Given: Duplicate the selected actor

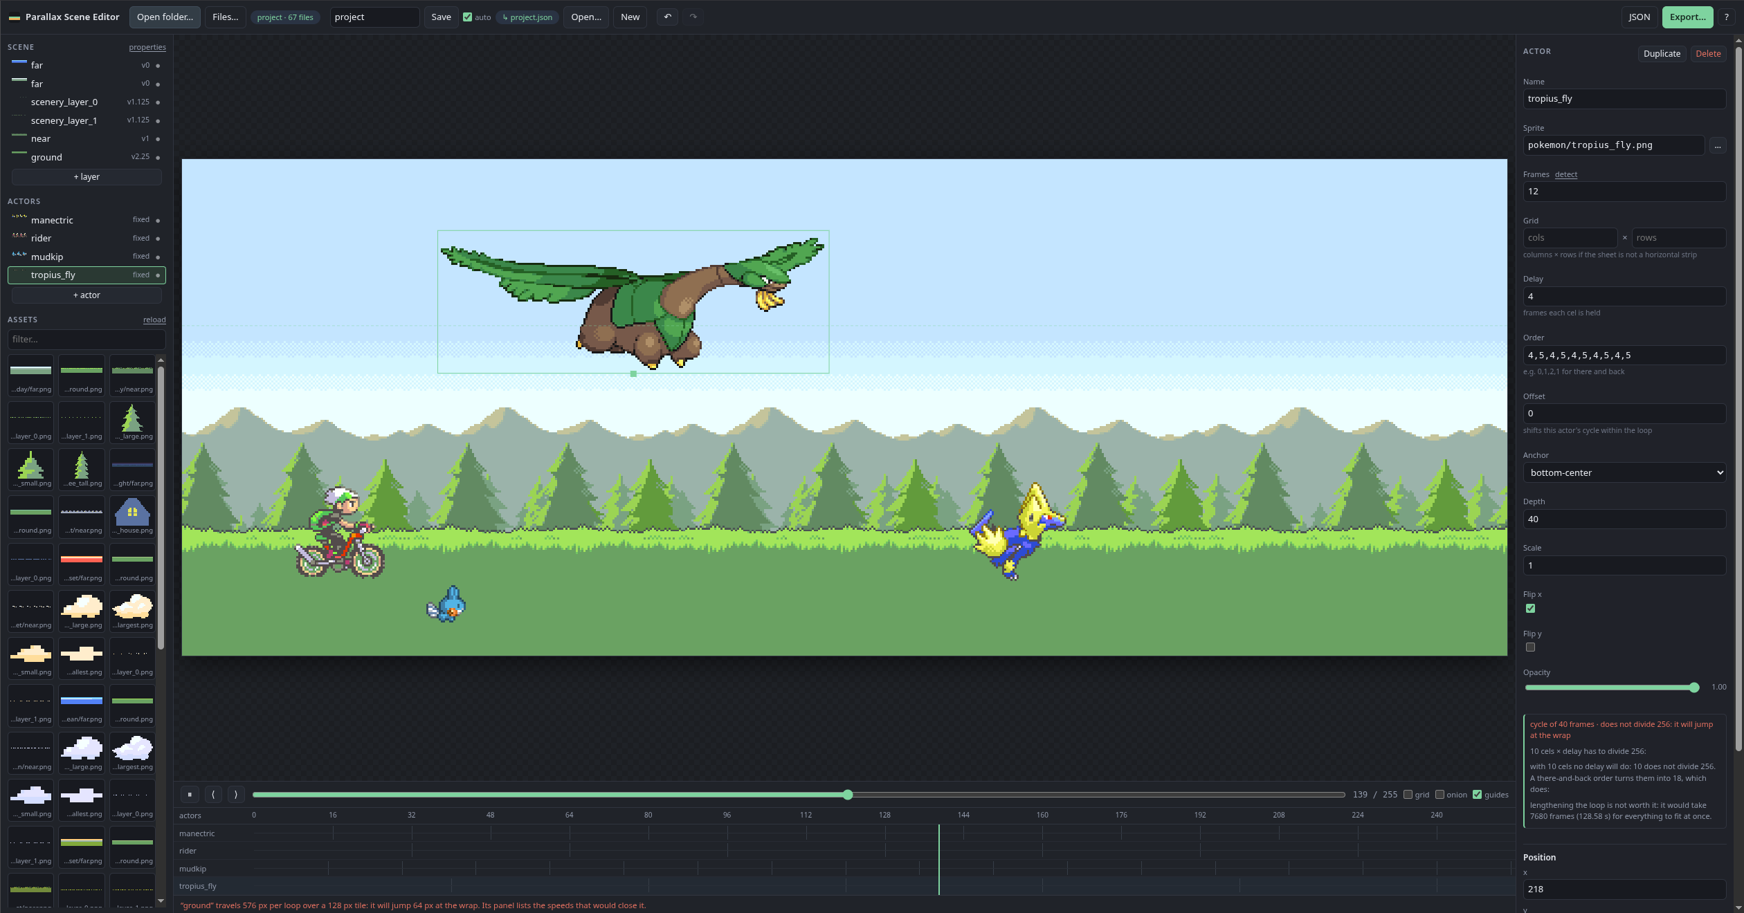Looking at the screenshot, I should pos(1662,54).
